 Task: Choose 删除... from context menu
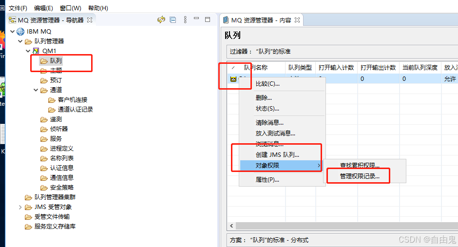point(283,98)
